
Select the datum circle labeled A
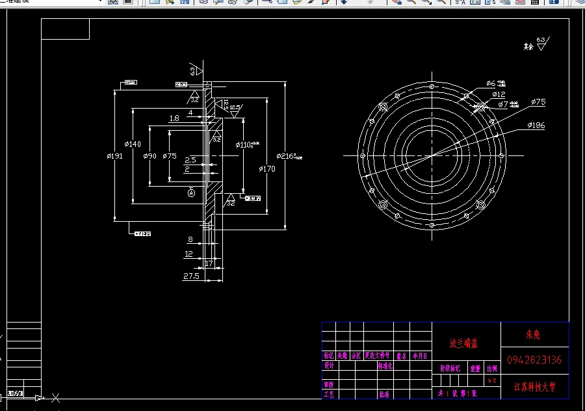coord(191,193)
